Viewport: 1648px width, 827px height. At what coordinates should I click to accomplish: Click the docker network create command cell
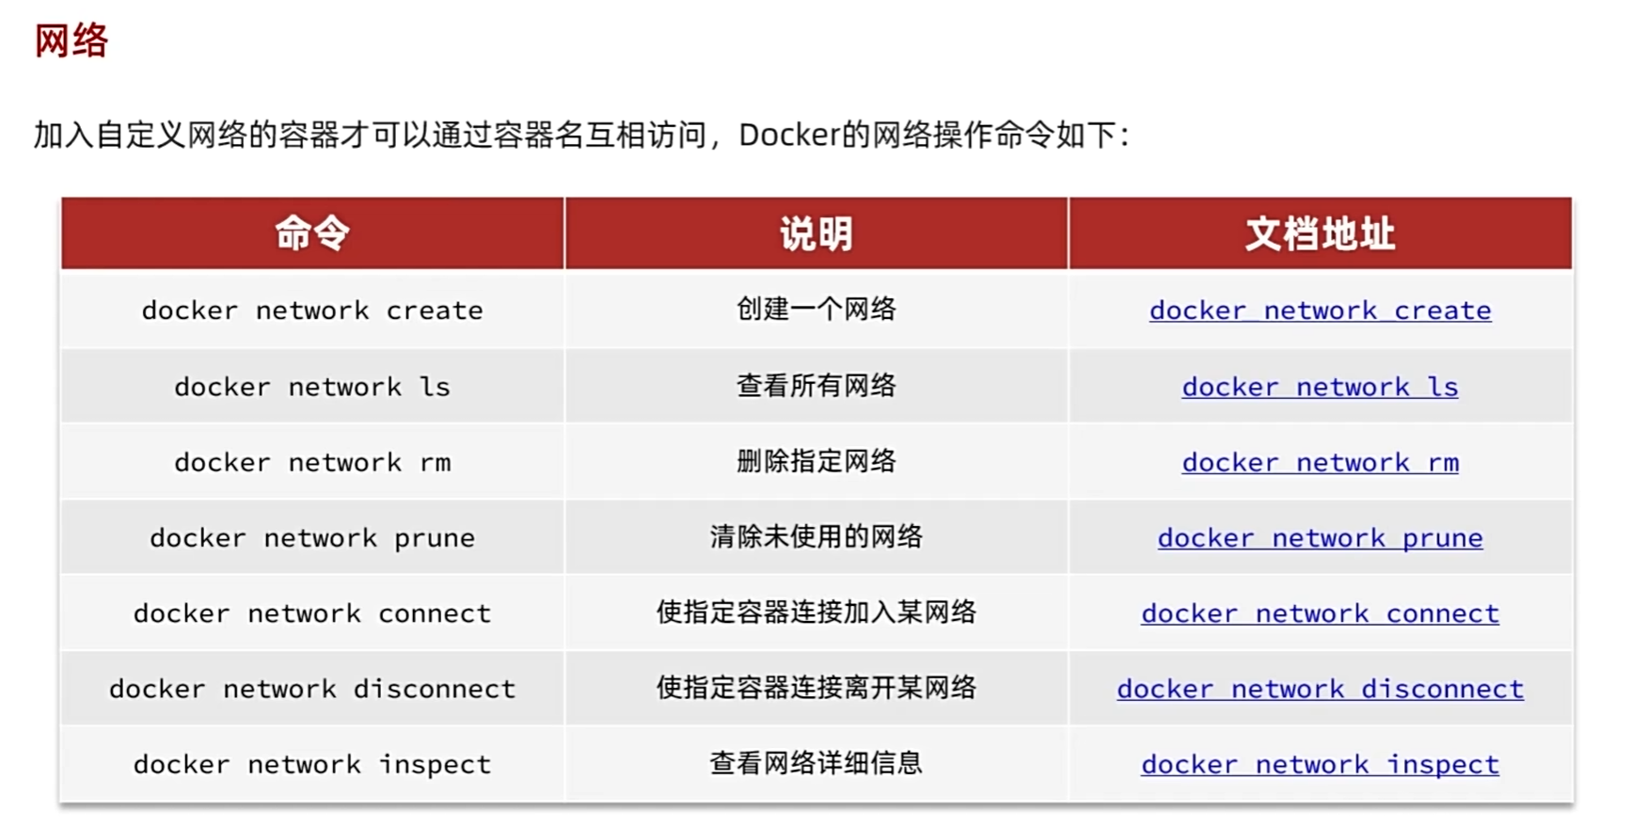tap(312, 310)
